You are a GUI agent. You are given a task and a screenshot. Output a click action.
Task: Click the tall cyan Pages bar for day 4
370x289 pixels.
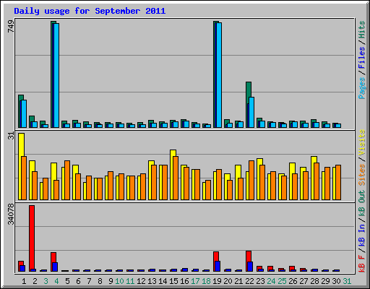click(x=56, y=75)
